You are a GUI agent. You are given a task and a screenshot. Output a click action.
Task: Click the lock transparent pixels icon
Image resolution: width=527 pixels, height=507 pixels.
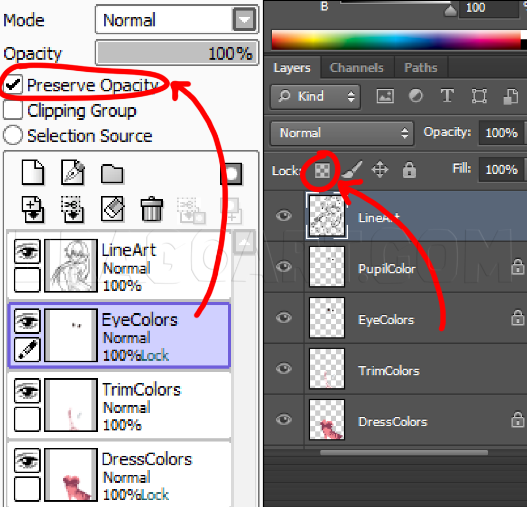(322, 170)
